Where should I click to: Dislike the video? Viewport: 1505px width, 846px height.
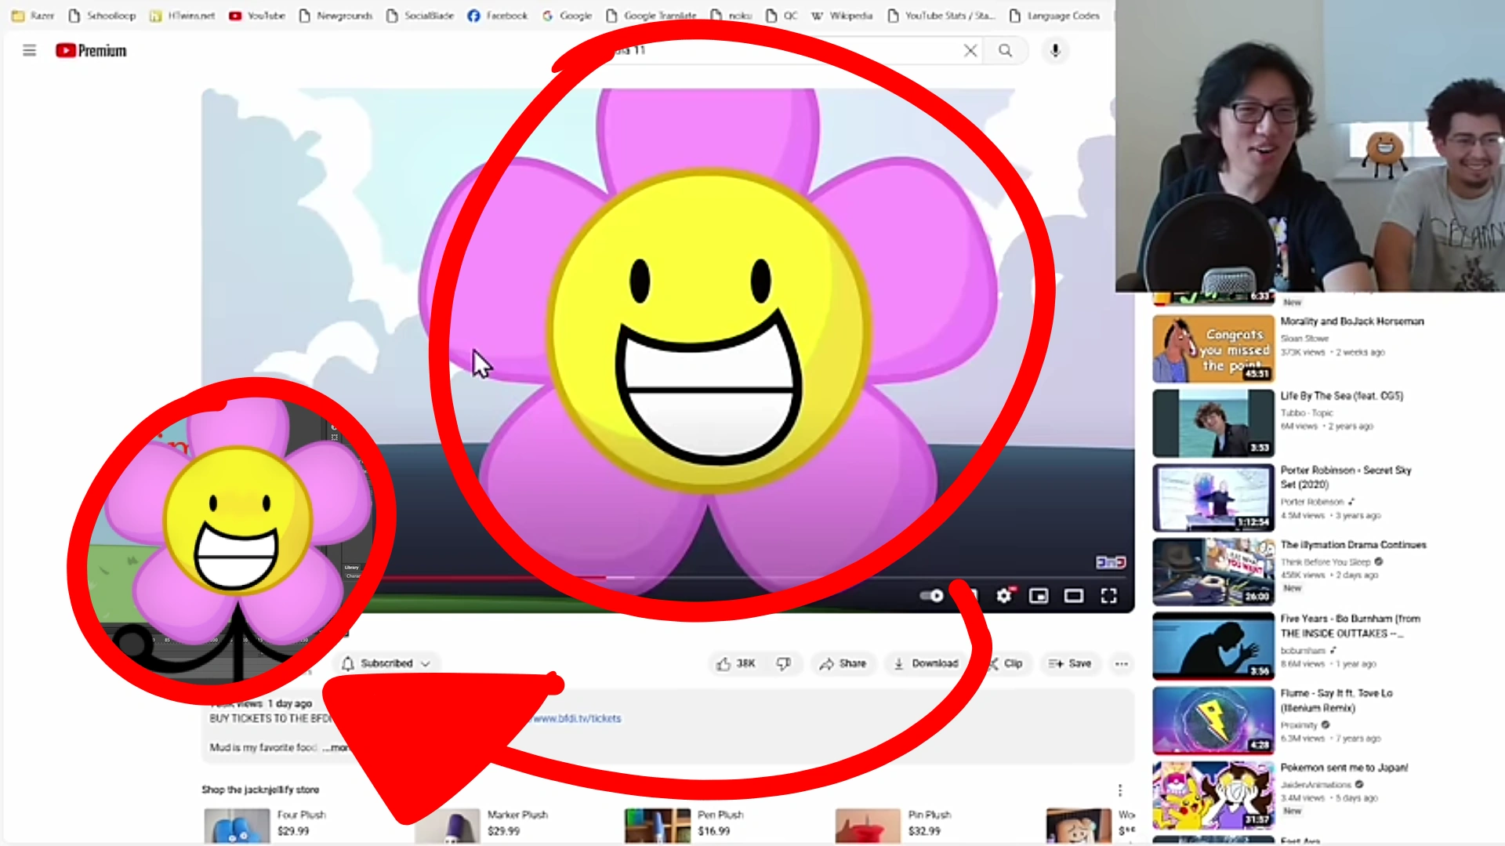click(x=785, y=663)
